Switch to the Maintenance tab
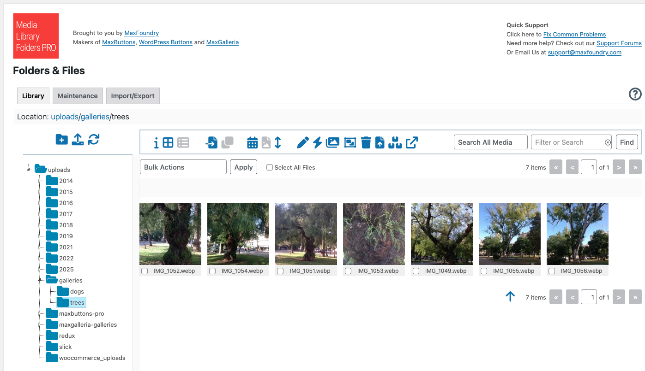 pyautogui.click(x=78, y=96)
